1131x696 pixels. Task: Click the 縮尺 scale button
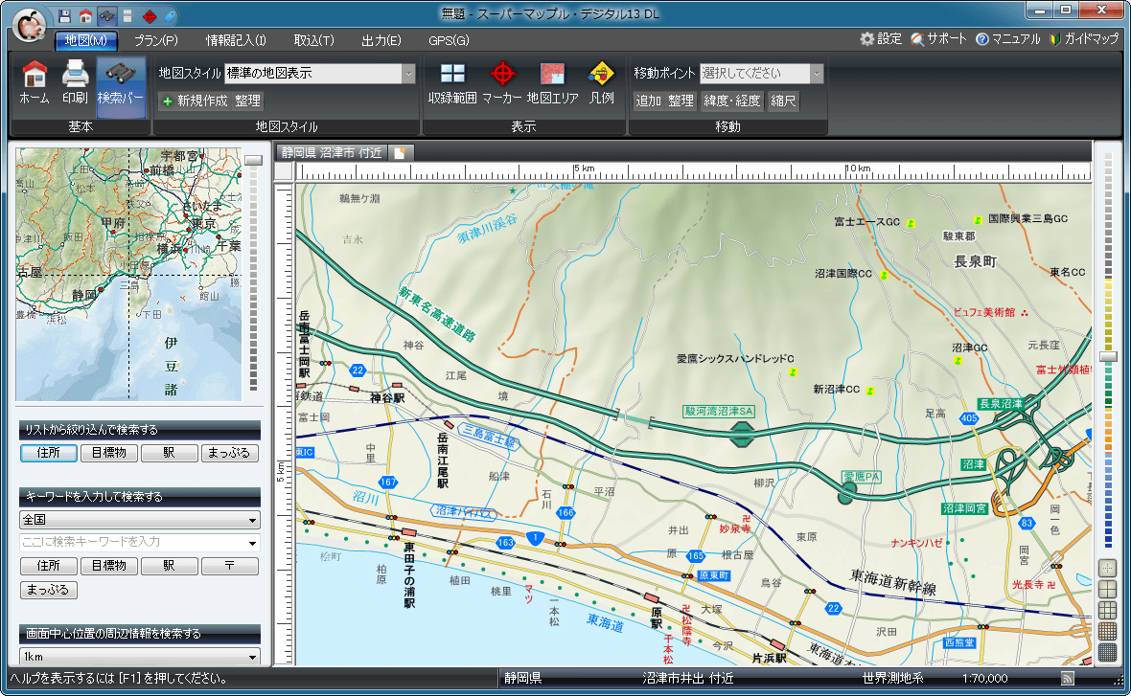point(783,101)
